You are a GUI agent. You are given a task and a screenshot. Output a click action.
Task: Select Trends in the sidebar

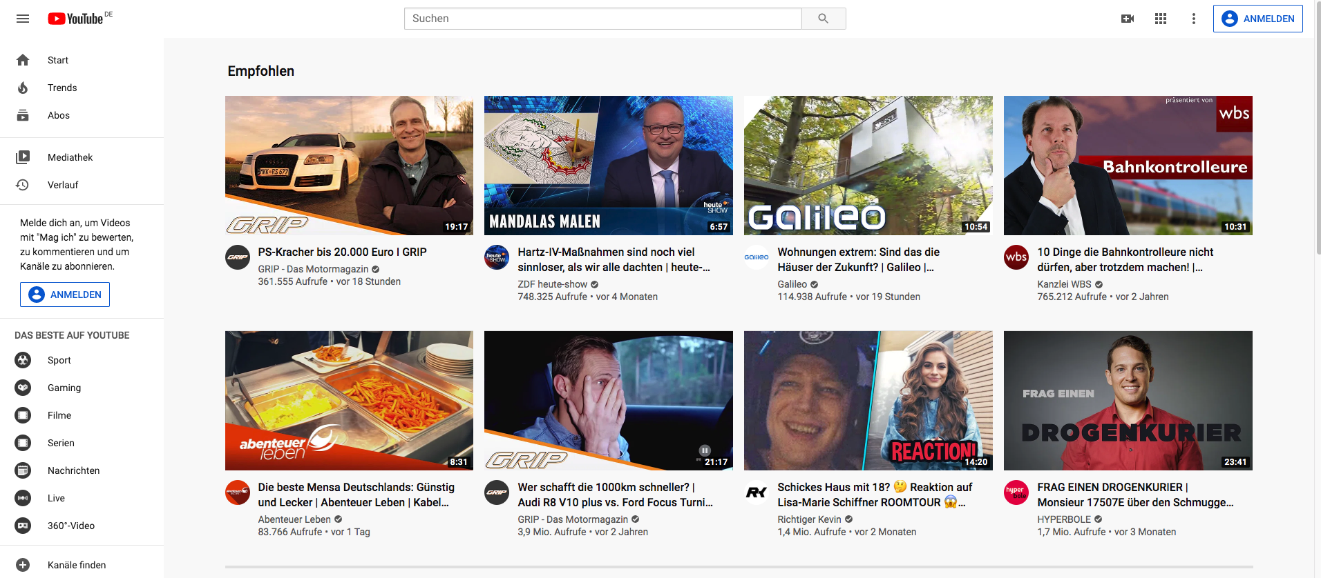click(x=82, y=88)
